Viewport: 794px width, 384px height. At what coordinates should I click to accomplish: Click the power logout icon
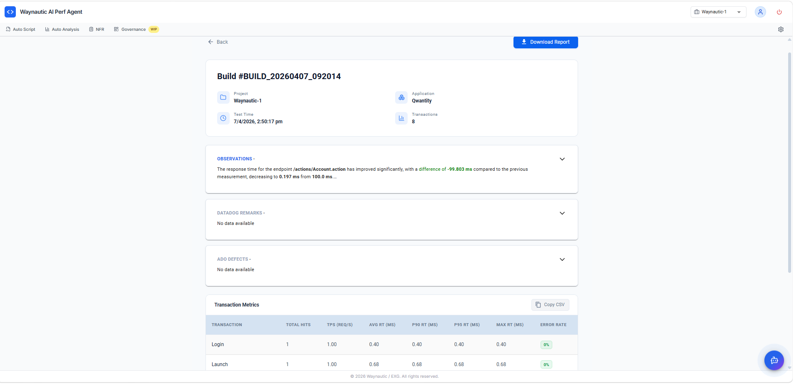click(x=779, y=12)
